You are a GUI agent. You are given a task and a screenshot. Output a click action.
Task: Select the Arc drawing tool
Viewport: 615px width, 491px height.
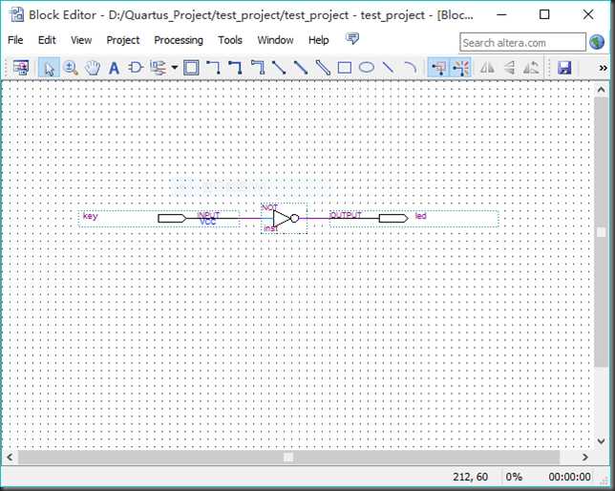(410, 68)
